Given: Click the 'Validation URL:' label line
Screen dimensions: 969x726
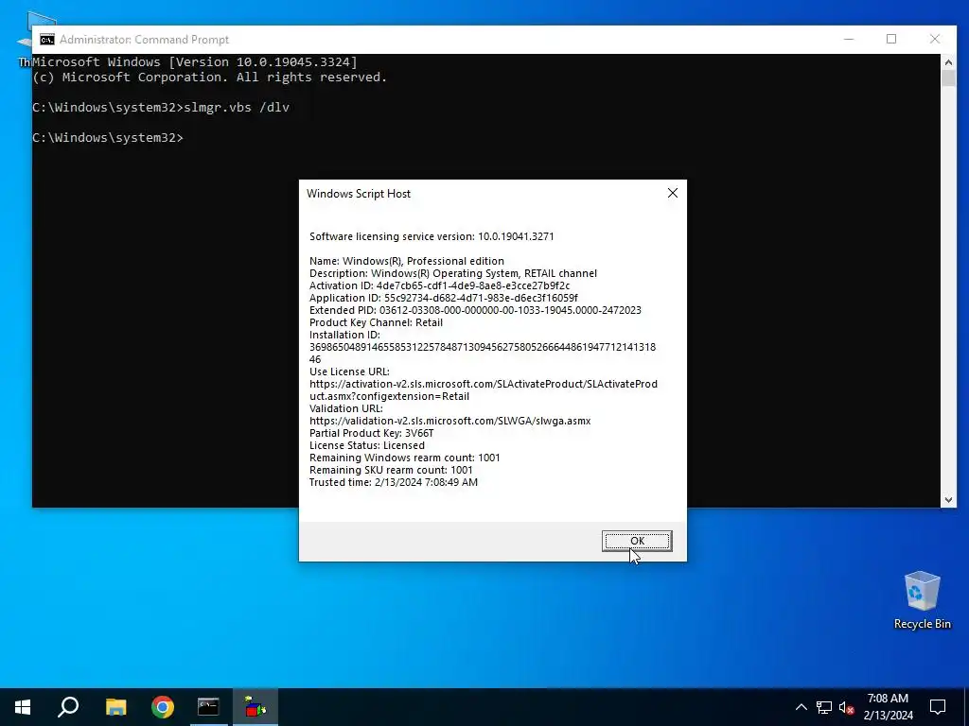Looking at the screenshot, I should tap(346, 408).
